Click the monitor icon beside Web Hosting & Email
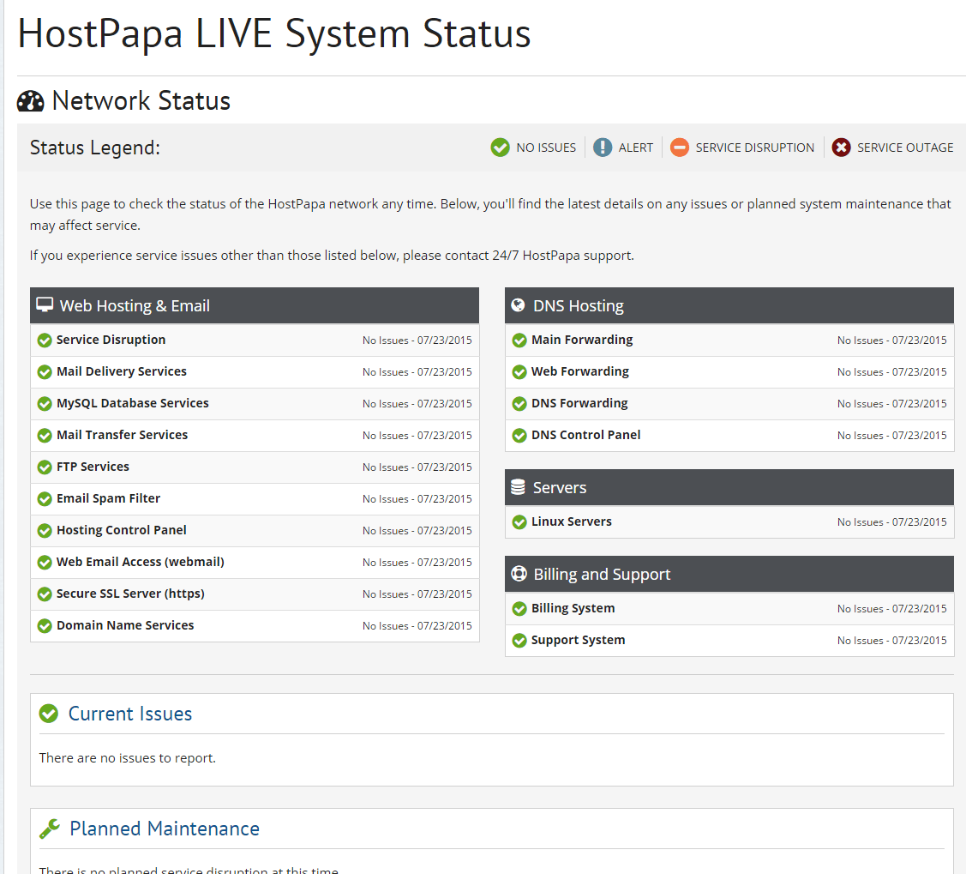This screenshot has height=874, width=966. coord(45,305)
